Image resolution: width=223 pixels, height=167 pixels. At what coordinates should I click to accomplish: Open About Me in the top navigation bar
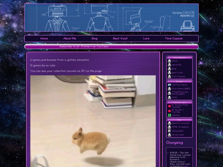pyautogui.click(x=70, y=38)
